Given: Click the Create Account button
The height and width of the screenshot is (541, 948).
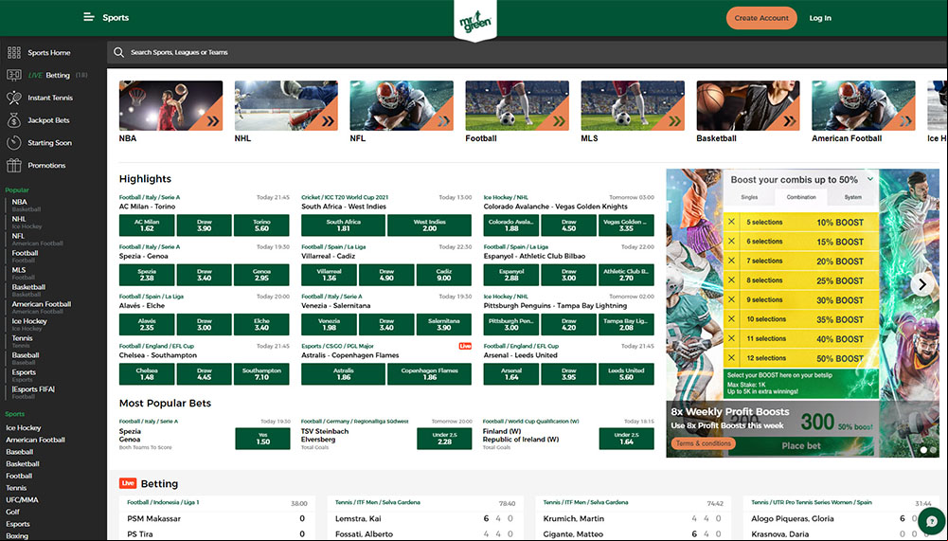Looking at the screenshot, I should coord(761,18).
